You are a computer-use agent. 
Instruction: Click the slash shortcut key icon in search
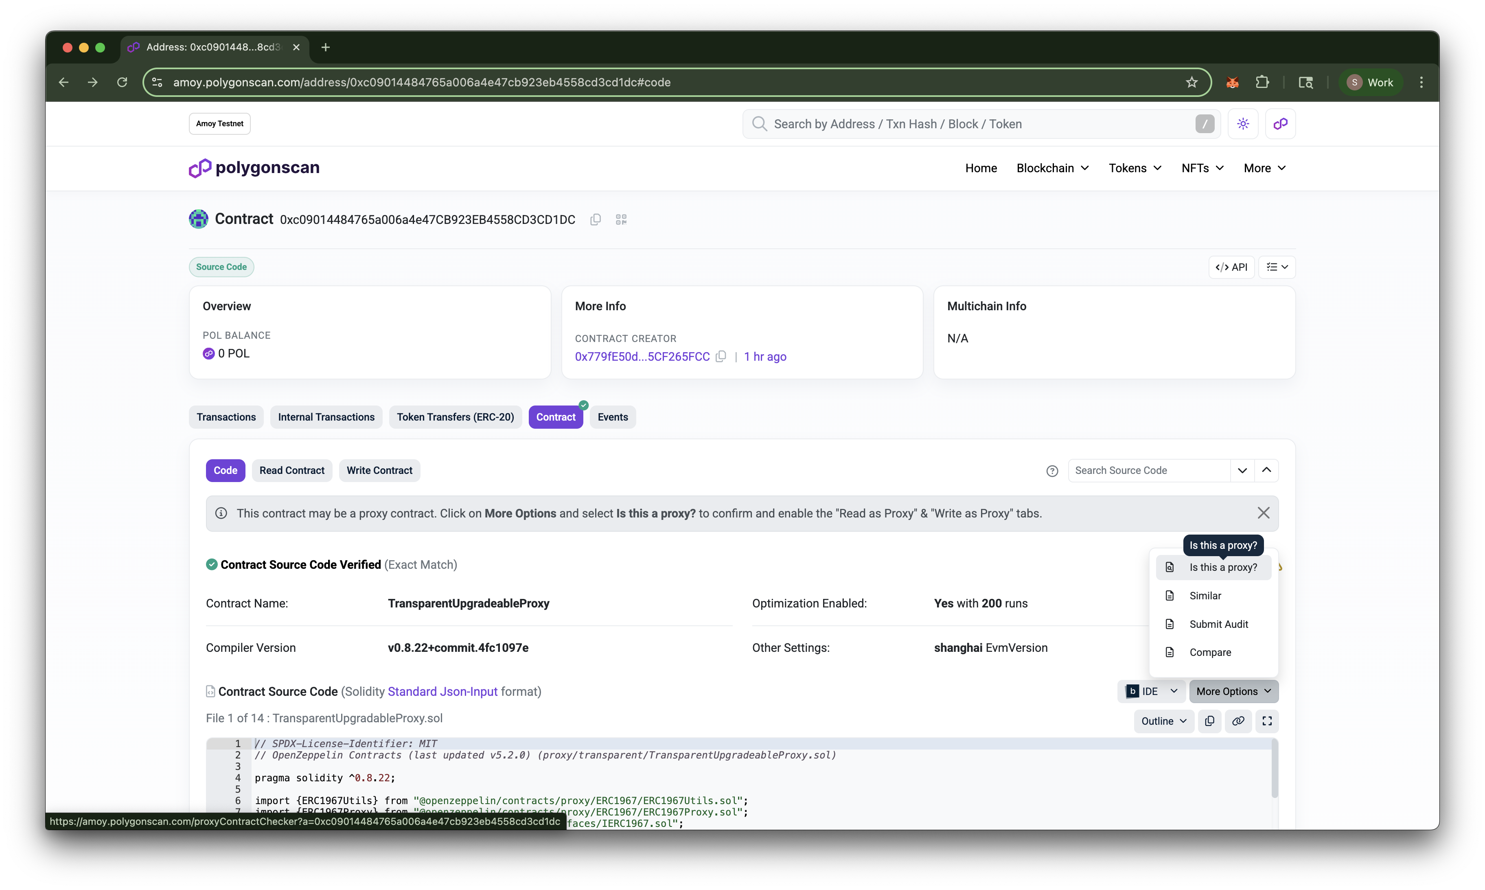point(1205,123)
